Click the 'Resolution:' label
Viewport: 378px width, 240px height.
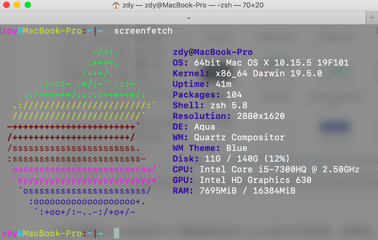click(x=202, y=116)
